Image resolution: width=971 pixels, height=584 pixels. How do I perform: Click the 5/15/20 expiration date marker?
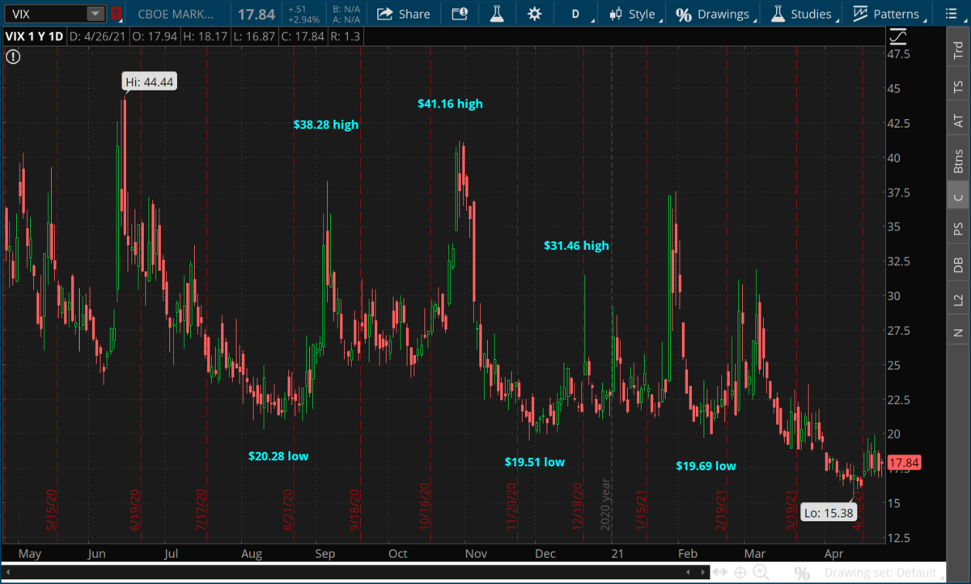pyautogui.click(x=50, y=510)
